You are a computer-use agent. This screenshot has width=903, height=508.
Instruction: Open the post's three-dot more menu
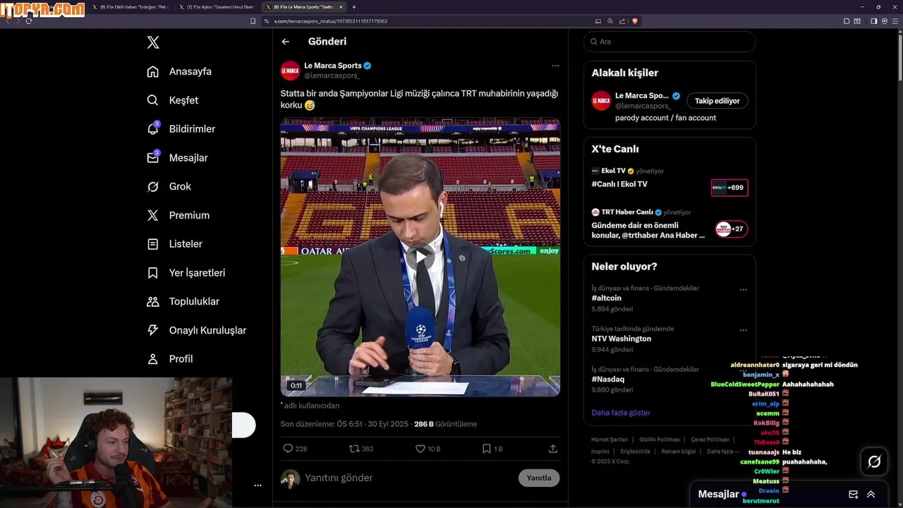[x=555, y=66]
